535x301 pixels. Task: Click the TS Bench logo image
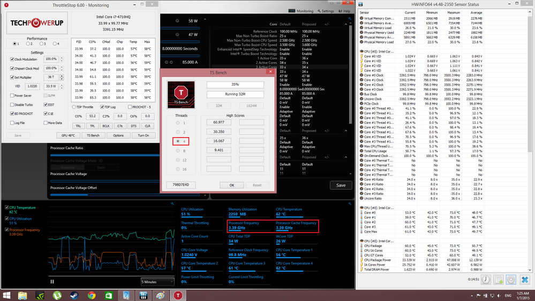click(x=181, y=95)
